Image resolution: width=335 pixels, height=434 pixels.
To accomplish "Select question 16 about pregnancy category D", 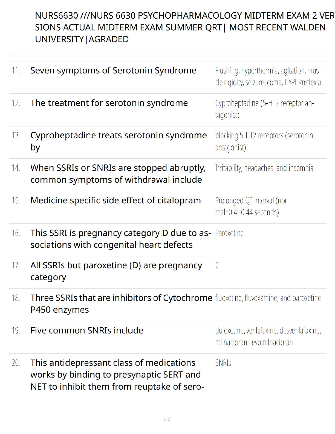I will point(120,239).
